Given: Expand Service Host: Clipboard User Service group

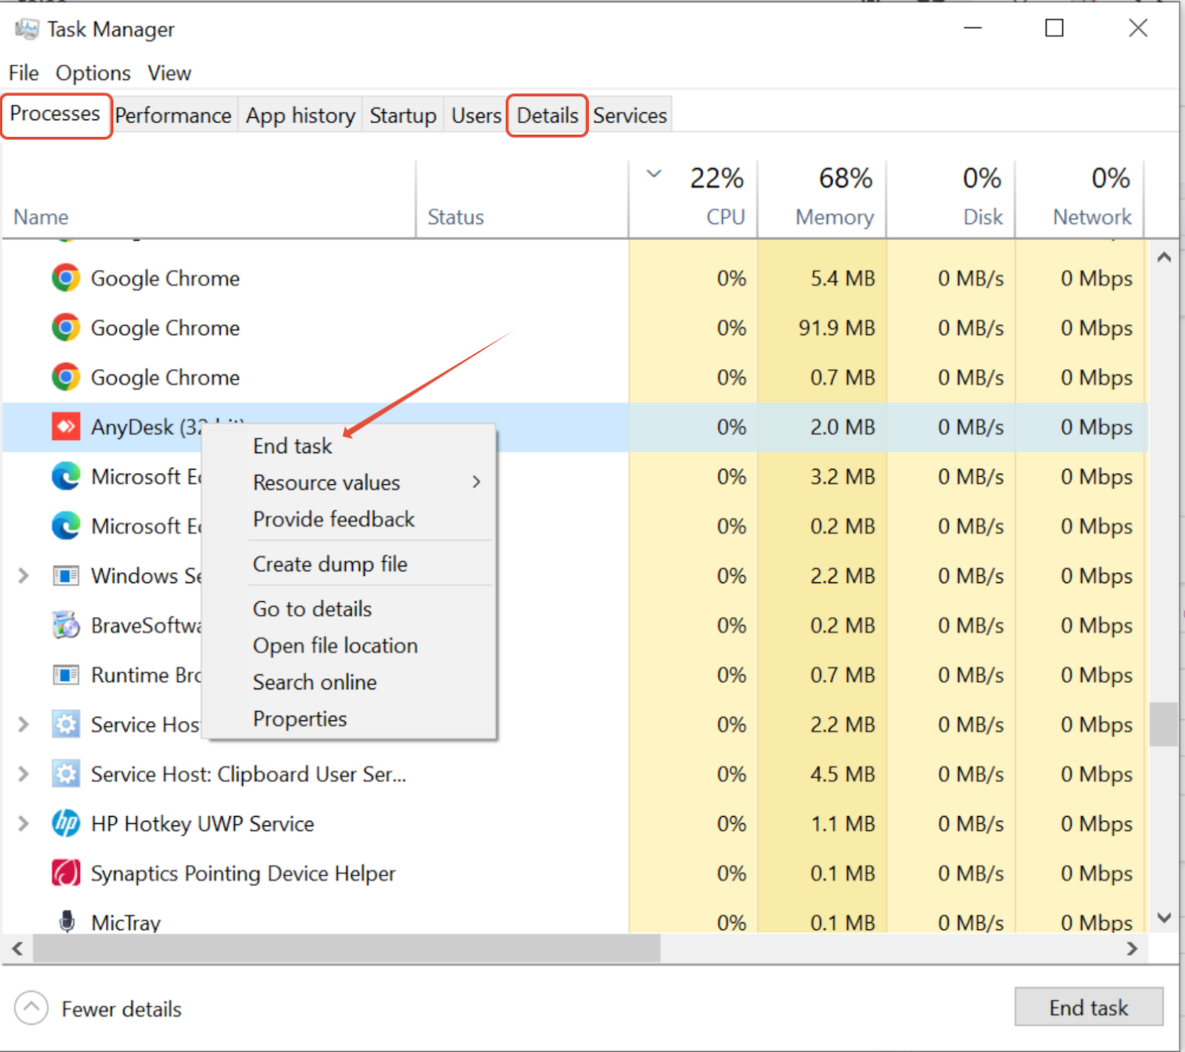Looking at the screenshot, I should [x=23, y=774].
